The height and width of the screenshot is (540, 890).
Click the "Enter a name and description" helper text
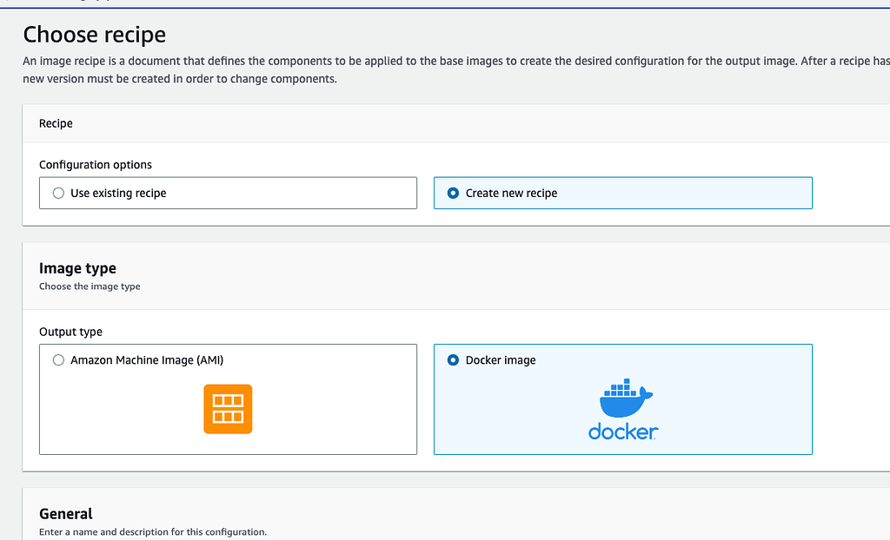pos(153,531)
